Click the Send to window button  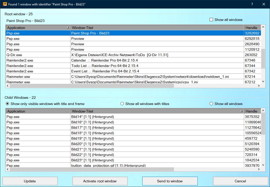point(170,181)
